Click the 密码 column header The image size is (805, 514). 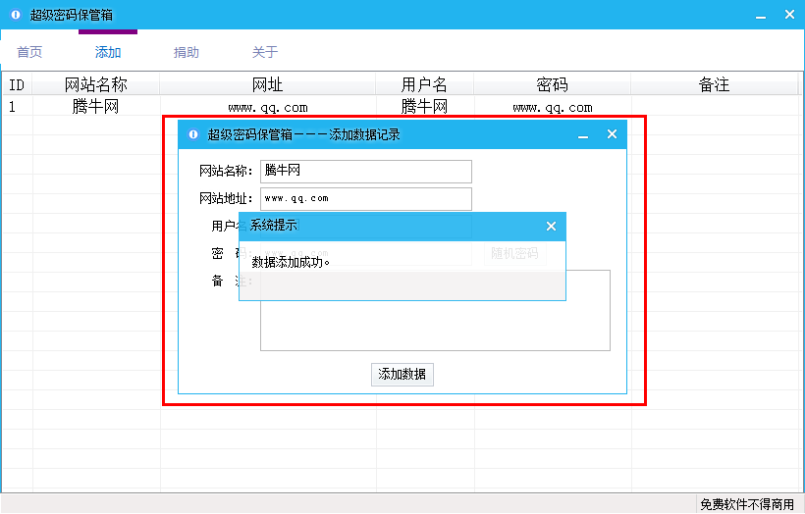pyautogui.click(x=553, y=84)
